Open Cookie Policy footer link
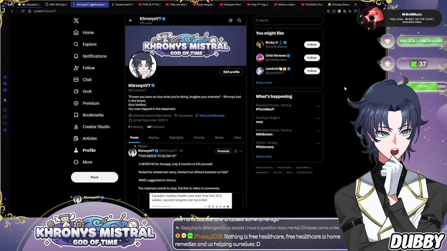Viewport: 447px width, 251px height. click(303, 168)
